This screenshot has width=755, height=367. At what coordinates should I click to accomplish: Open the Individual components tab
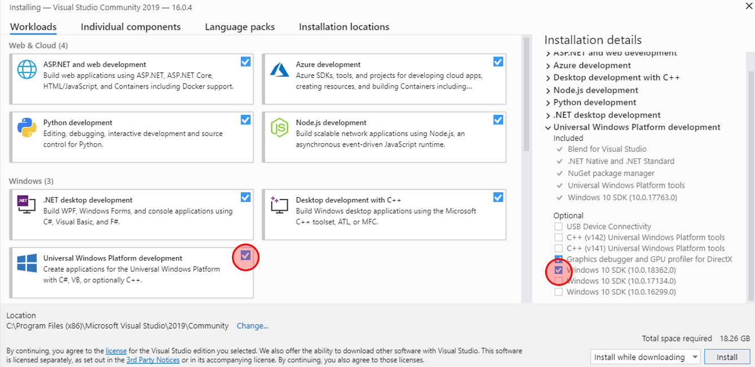click(131, 26)
